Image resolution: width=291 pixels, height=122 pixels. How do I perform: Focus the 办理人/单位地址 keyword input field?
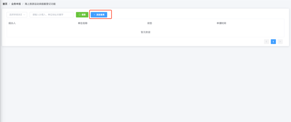51,15
